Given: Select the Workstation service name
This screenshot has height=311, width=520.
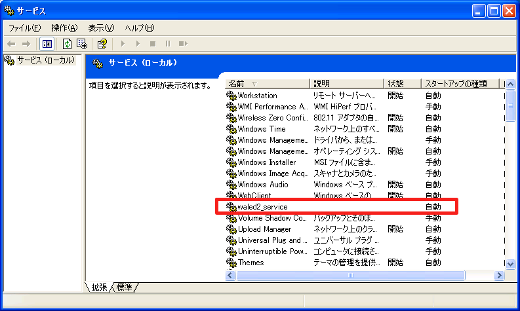Looking at the screenshot, I should tap(257, 96).
